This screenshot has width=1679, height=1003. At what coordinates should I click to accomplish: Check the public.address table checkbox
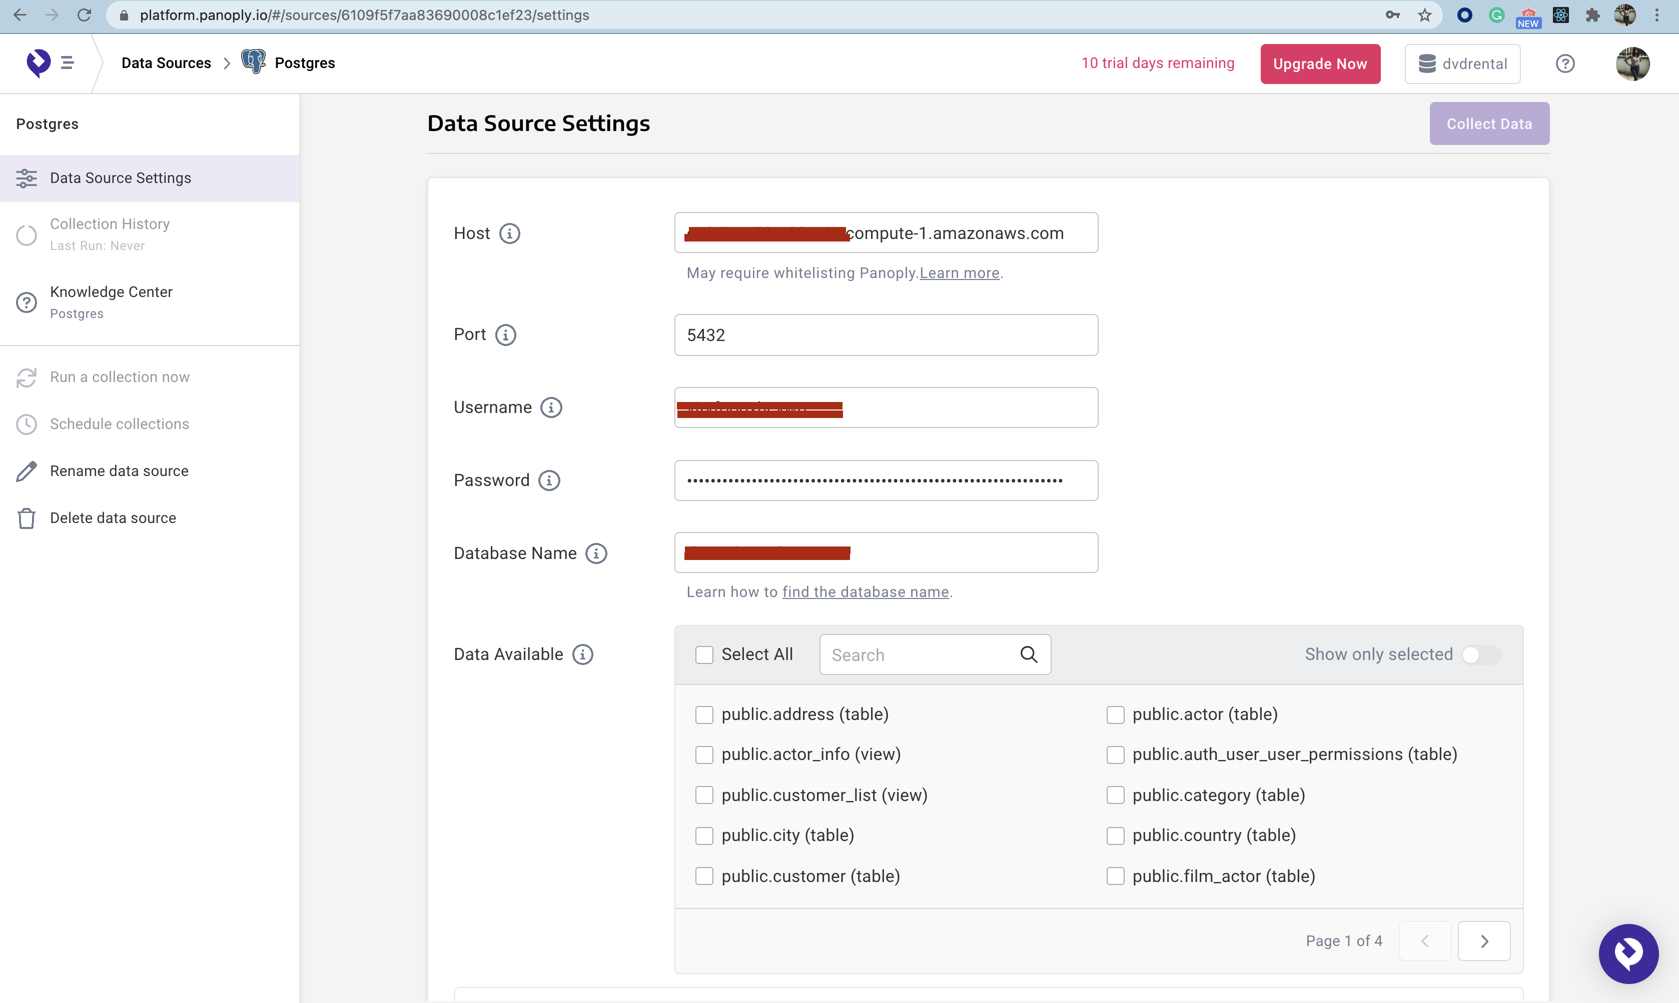(704, 713)
